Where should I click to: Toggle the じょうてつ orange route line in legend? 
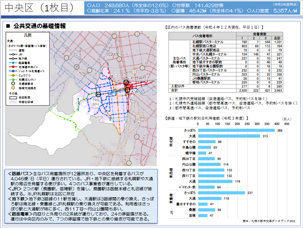(14, 75)
